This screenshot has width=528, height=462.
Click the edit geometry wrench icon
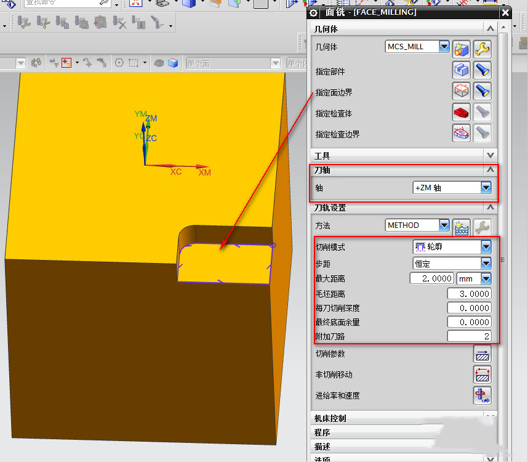coord(482,49)
